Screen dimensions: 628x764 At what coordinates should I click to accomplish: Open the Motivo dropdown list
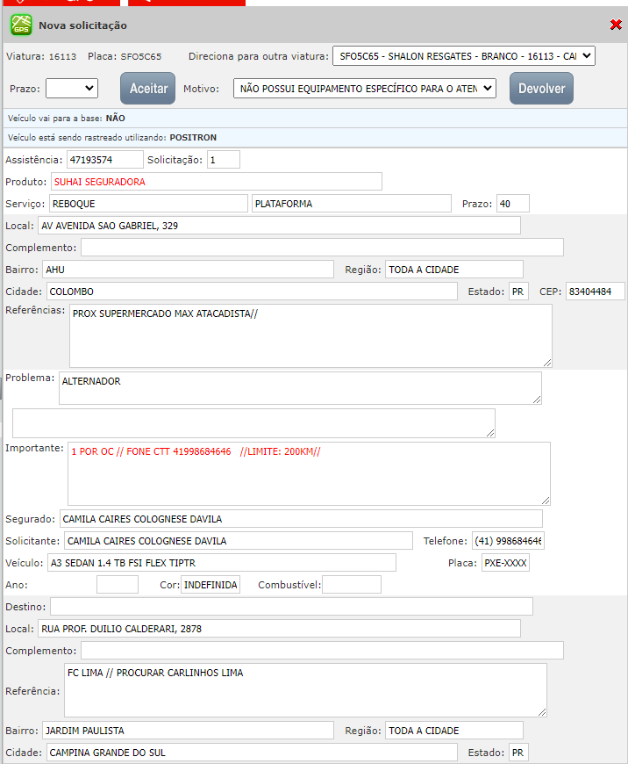[365, 88]
